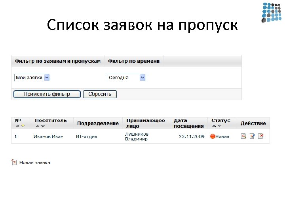Click row number 1 cell
This screenshot has width=285, height=213.
coord(16,136)
